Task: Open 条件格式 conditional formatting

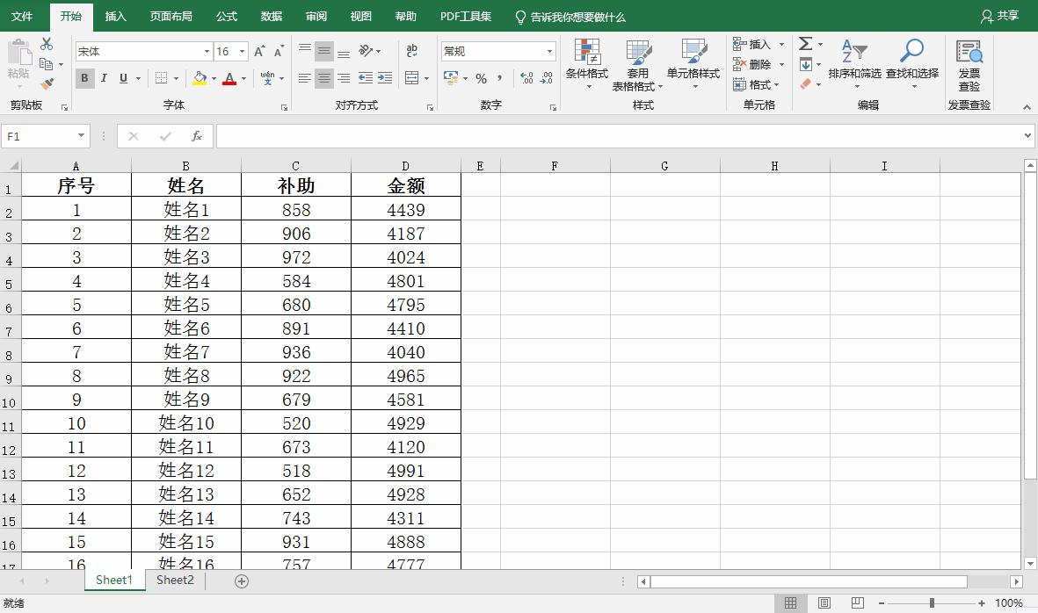Action: 587,64
